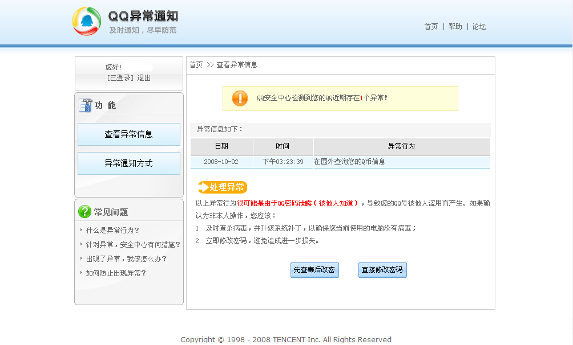
Task: Click the orange 处理异常 arrow badge
Action: point(222,187)
